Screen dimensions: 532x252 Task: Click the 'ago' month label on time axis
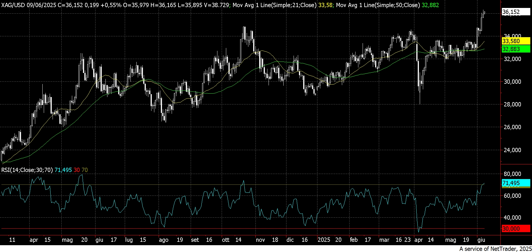(164, 240)
